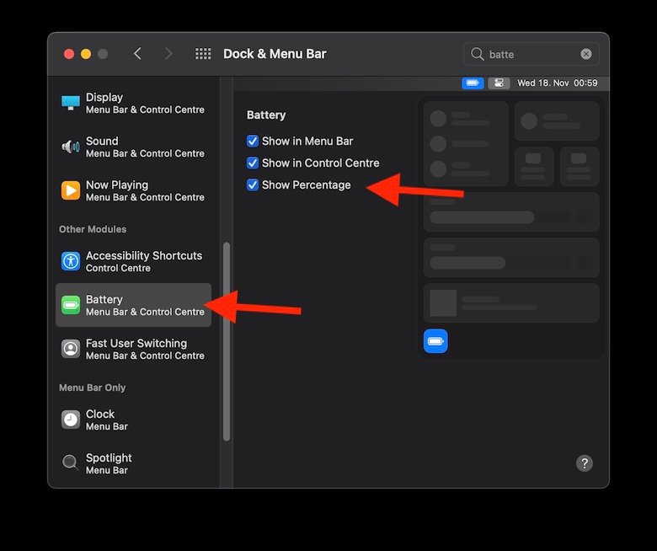657x551 pixels.
Task: Click the green Battery icon in sidebar
Action: [x=71, y=305]
